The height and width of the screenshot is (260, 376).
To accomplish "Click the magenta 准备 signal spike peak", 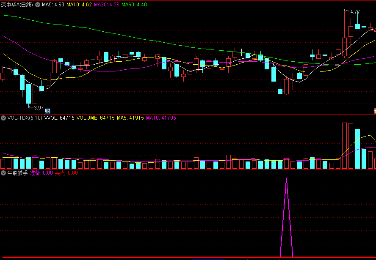I will pos(286,178).
